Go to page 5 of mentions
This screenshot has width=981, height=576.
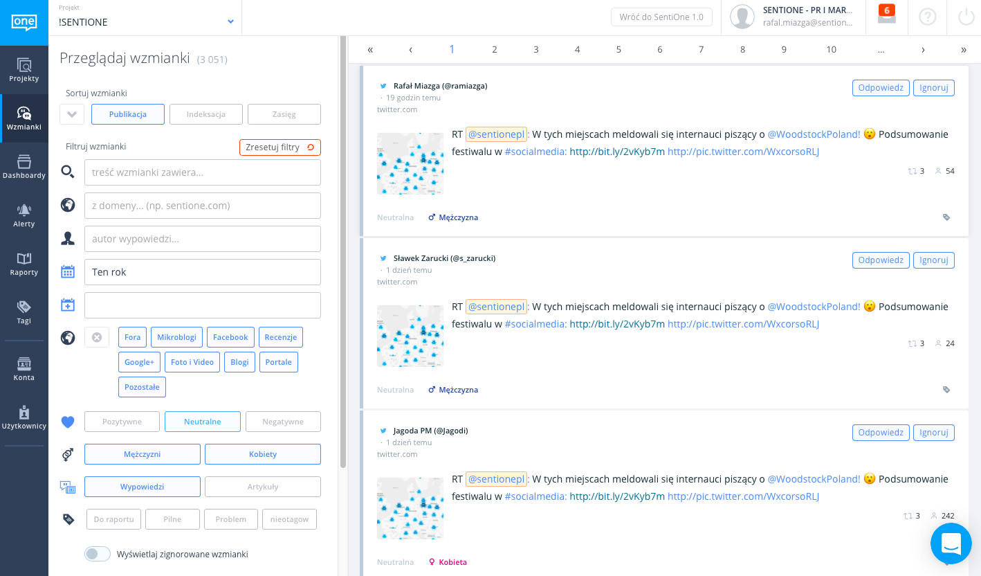pyautogui.click(x=618, y=49)
